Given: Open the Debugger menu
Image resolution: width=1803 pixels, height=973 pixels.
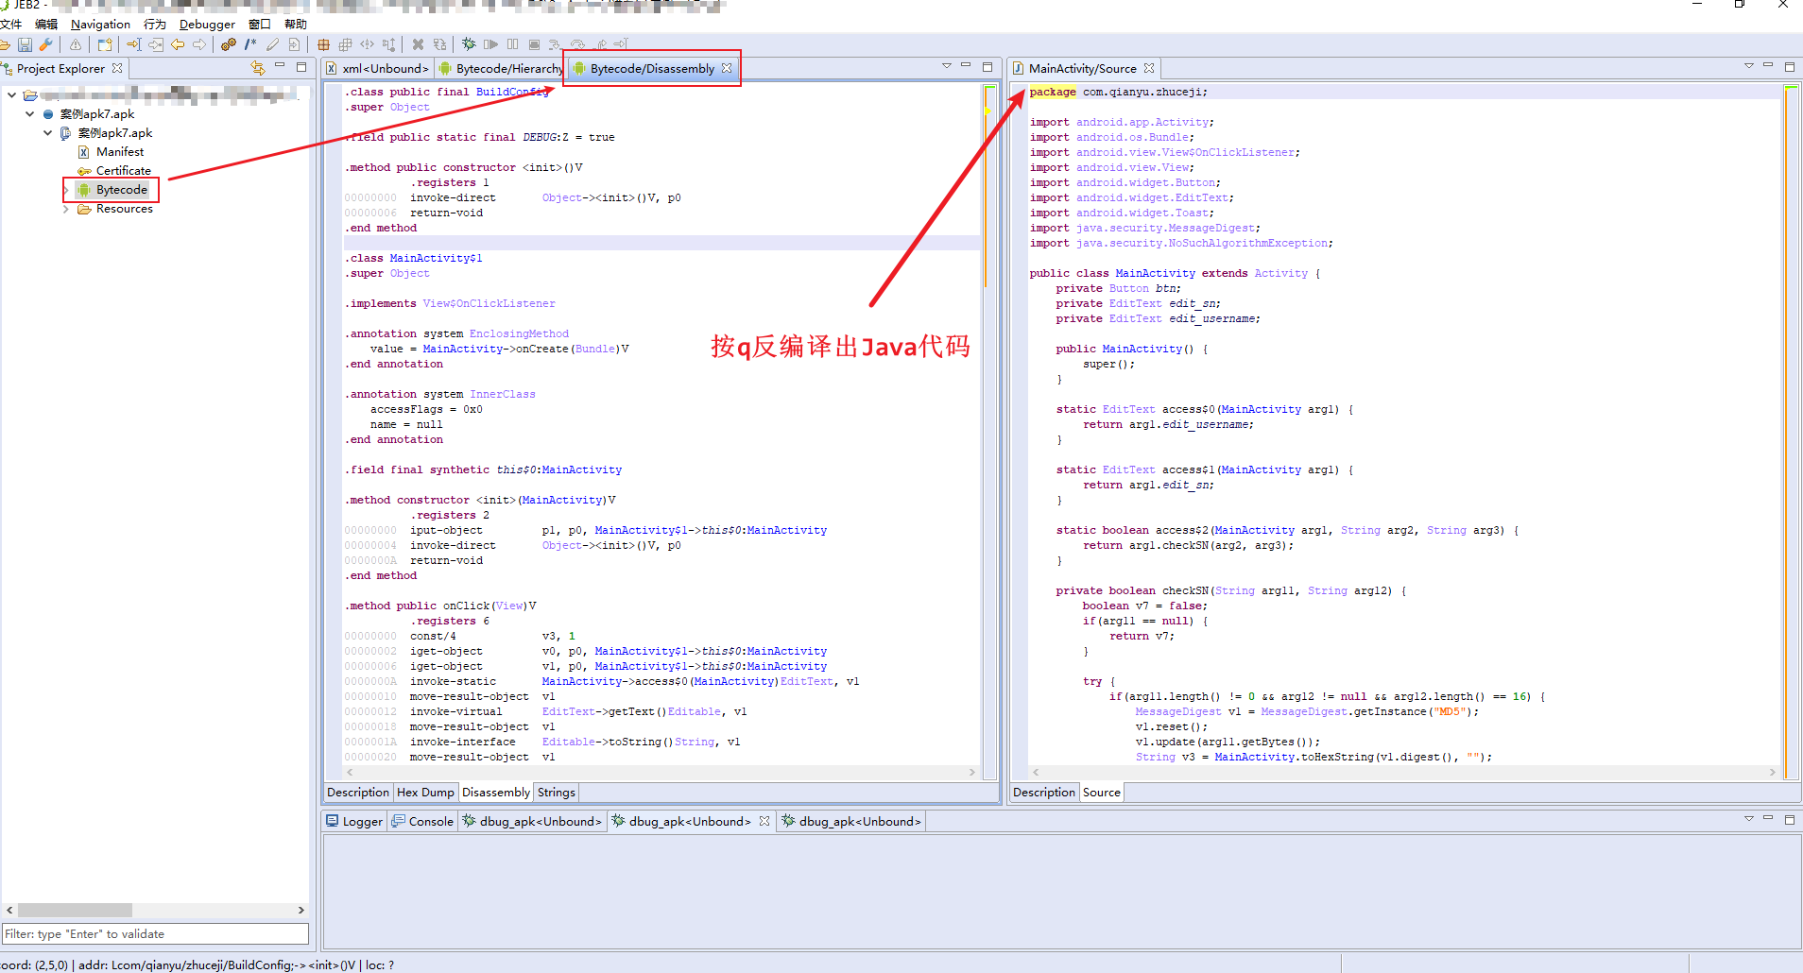Looking at the screenshot, I should coord(207,25).
